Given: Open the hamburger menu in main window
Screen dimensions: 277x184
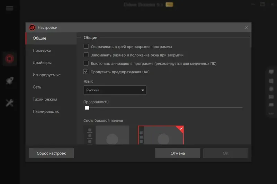Looking at the screenshot, I should pyautogui.click(x=10, y=8).
